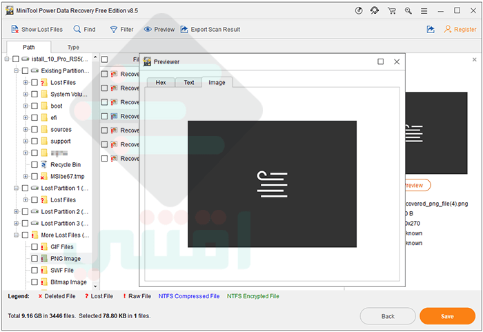Collapse the Existing Partition node
The height and width of the screenshot is (332, 483).
tap(17, 71)
